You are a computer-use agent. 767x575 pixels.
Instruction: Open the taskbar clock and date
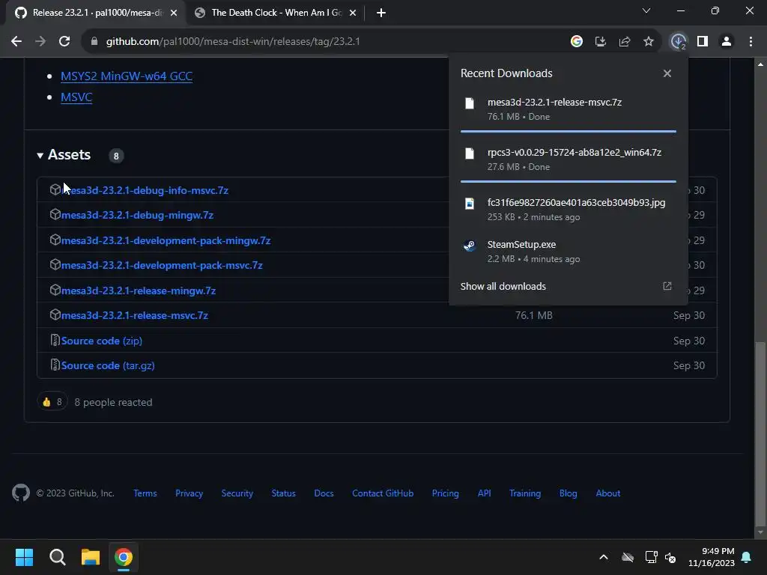(712, 557)
